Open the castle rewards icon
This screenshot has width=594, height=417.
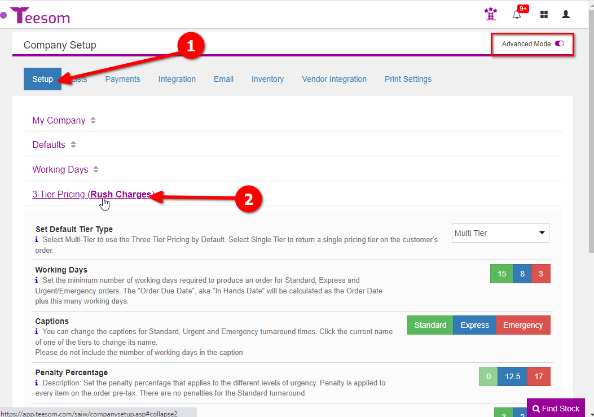coord(491,14)
